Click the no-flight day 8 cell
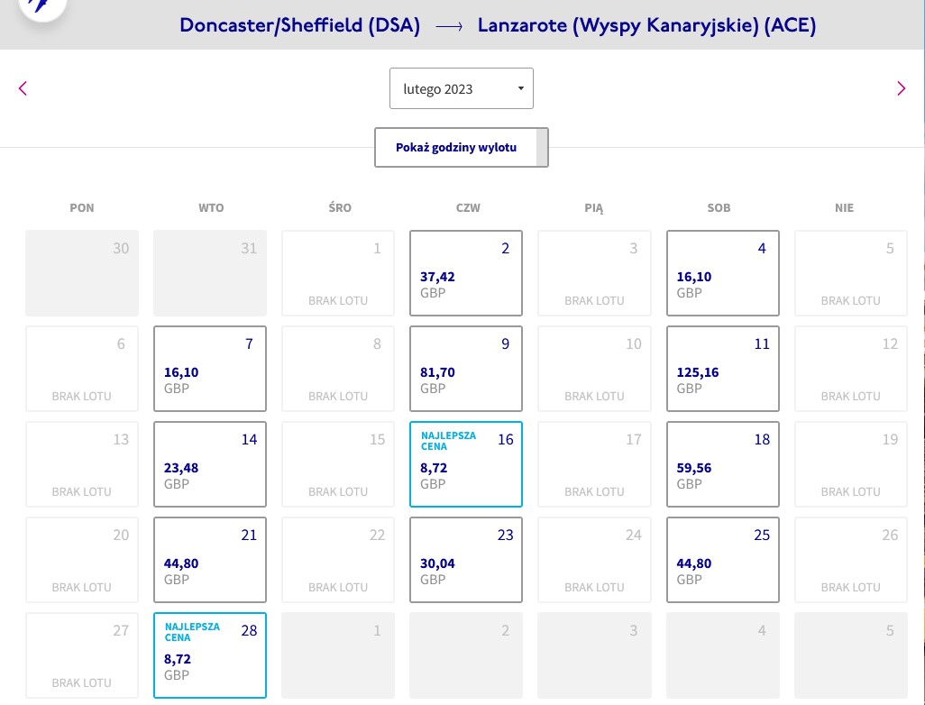925x705 pixels. point(338,369)
